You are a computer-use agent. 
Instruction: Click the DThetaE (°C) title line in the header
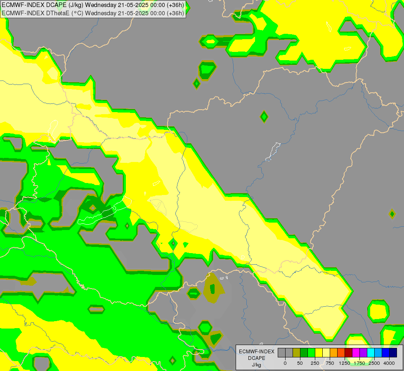pos(93,13)
